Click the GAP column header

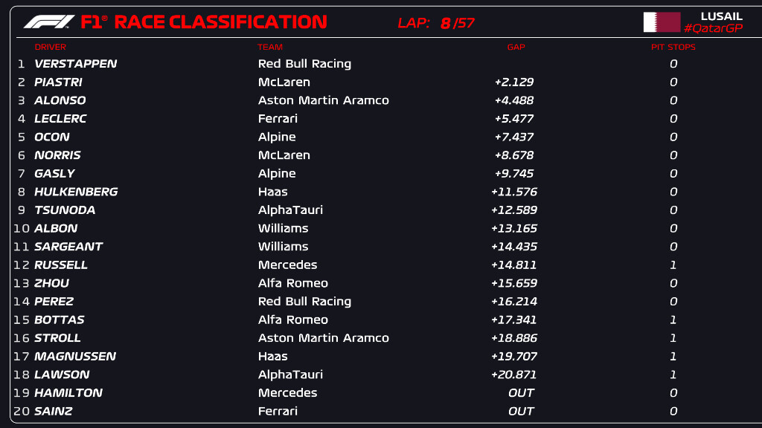(516, 47)
